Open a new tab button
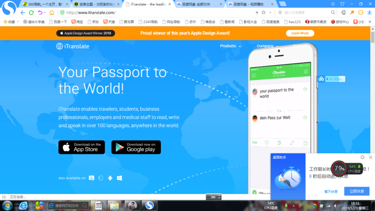The width and height of the screenshot is (375, 211). [x=283, y=4]
